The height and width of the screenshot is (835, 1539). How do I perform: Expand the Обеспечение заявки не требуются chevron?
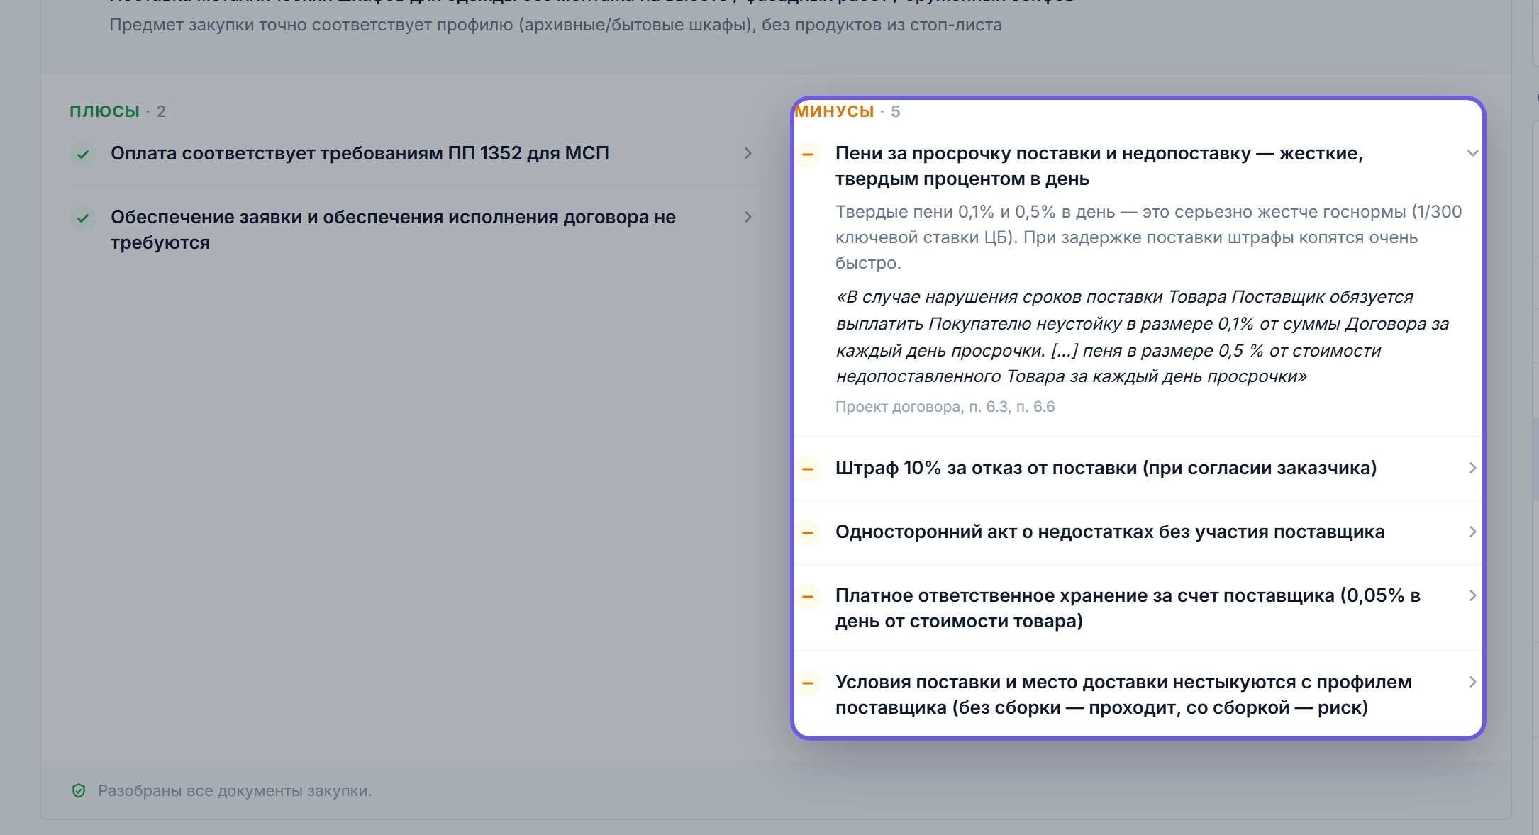coord(748,217)
